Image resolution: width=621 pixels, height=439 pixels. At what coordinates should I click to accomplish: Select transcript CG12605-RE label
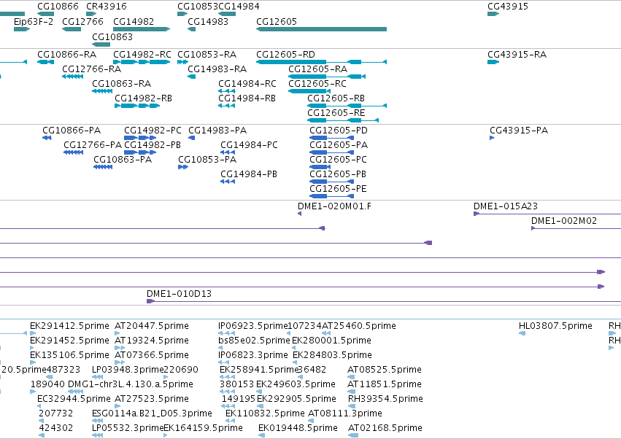coord(336,113)
